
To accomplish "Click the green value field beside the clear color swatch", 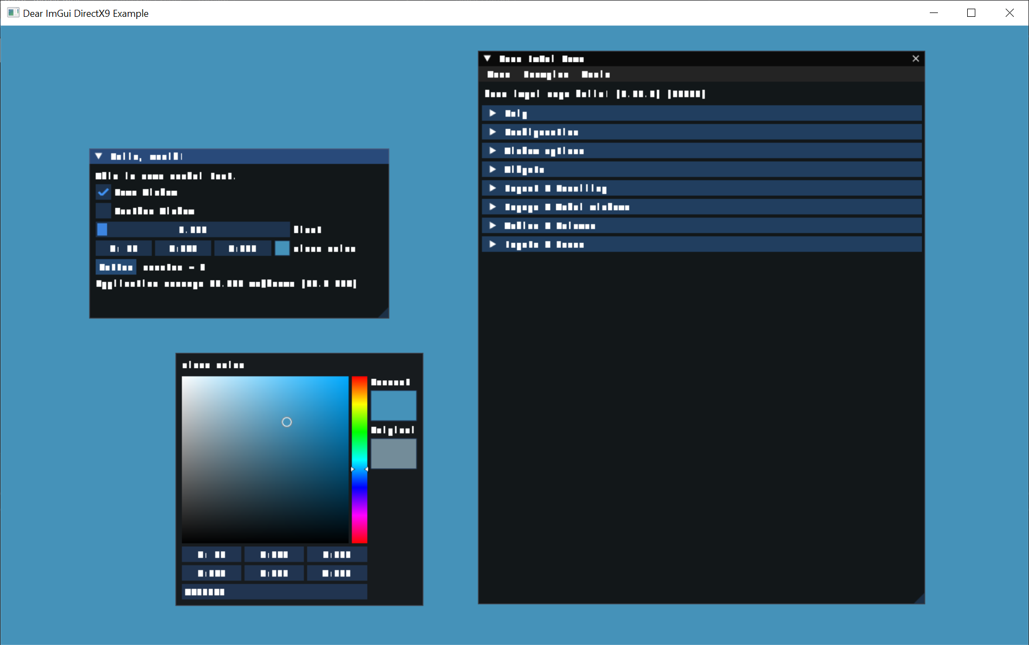I will point(183,248).
